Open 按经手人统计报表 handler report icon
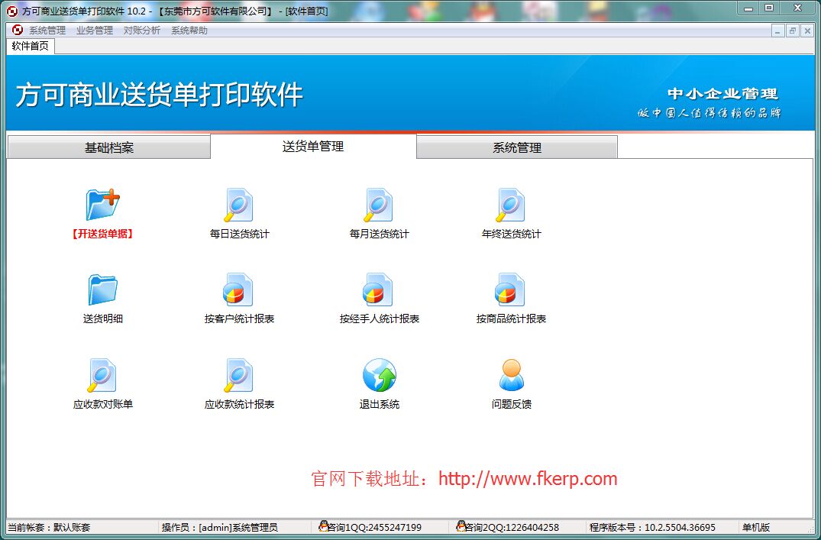The width and height of the screenshot is (821, 540). point(379,289)
